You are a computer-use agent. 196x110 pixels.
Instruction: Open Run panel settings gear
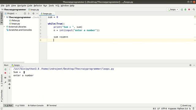190,65
